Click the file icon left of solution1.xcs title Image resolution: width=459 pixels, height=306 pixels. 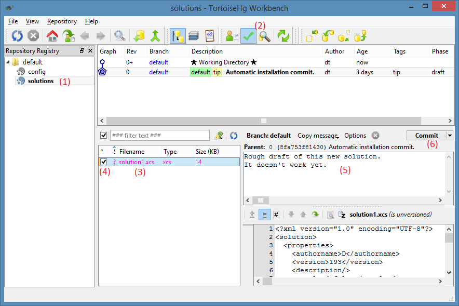tap(342, 215)
